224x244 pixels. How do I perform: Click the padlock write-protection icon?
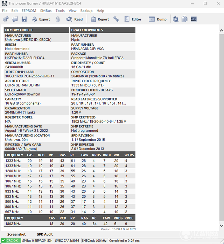coord(58,19)
